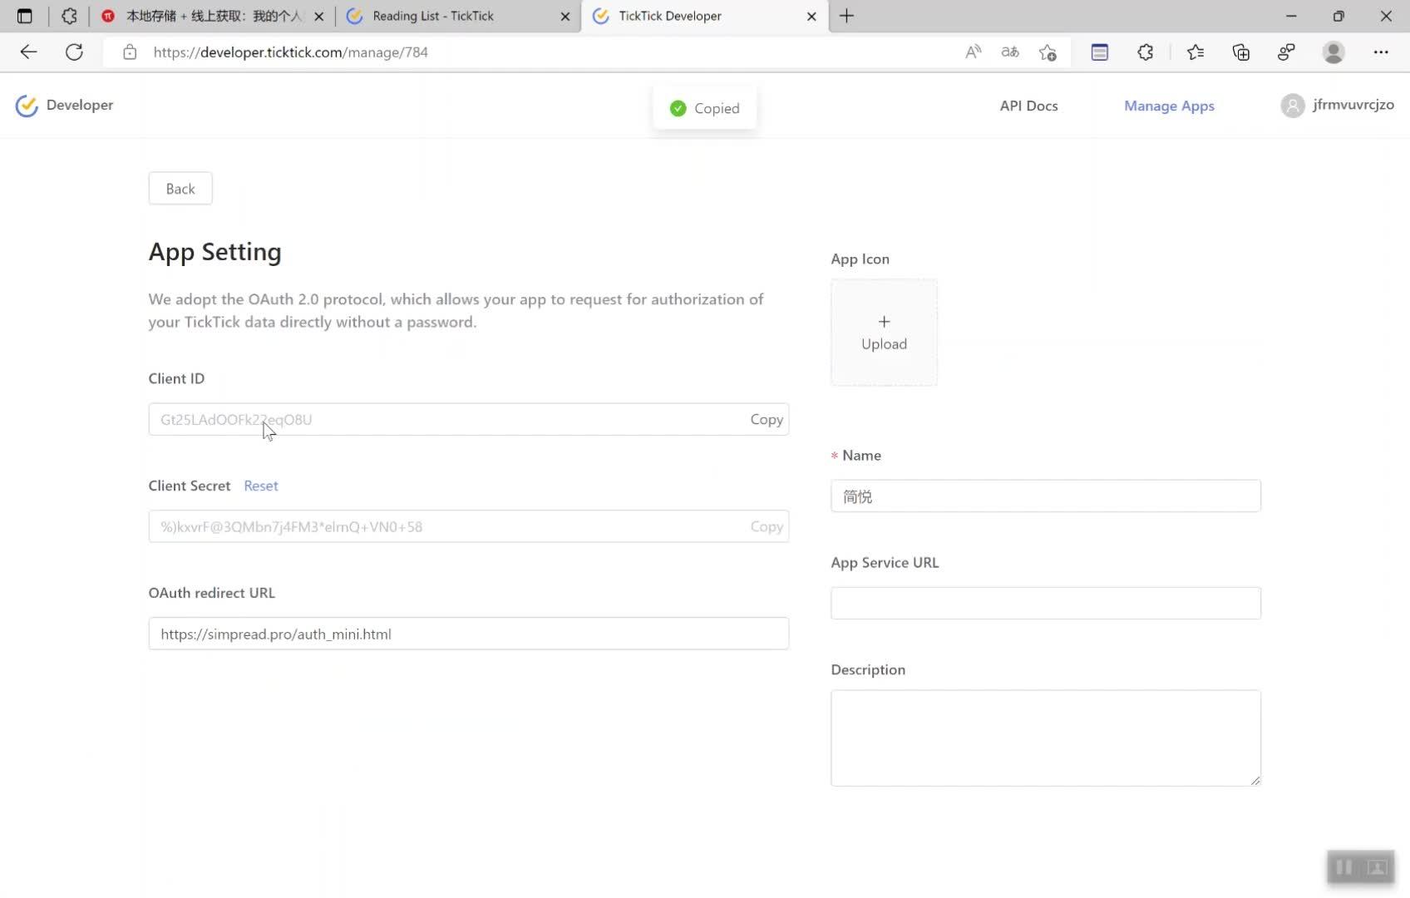Screen dimensions: 1410x898
Task: Activate the Read aloud icon
Action: click(973, 52)
